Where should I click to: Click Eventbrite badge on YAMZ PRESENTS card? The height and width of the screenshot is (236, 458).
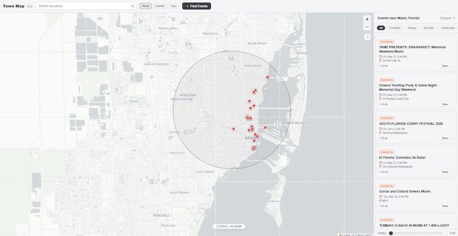[387, 42]
